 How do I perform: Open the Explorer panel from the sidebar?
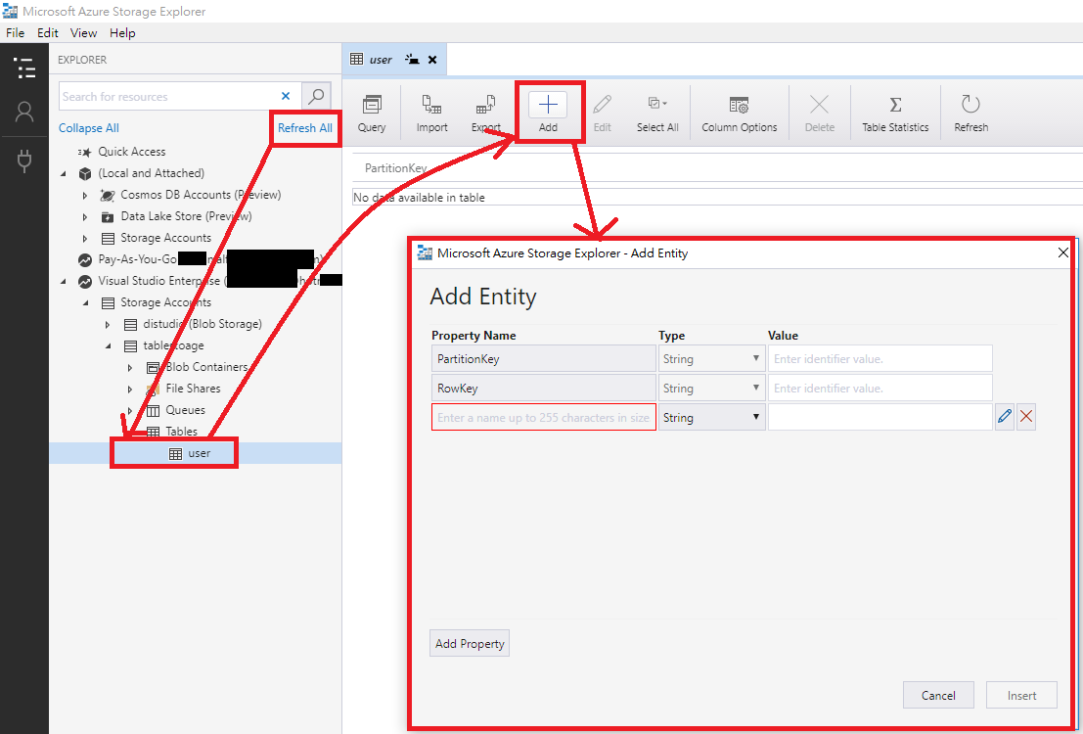[24, 69]
